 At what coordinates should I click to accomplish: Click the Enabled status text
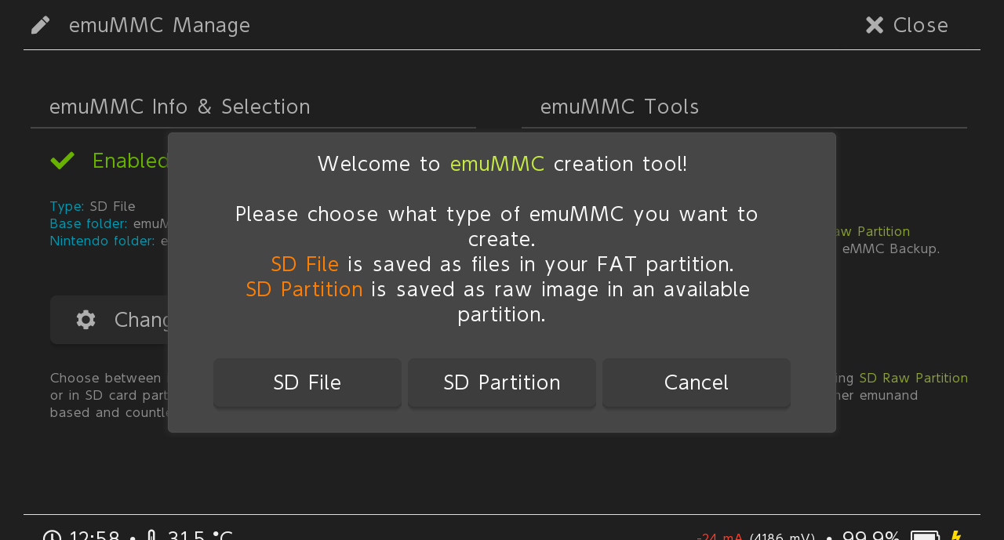130,161
